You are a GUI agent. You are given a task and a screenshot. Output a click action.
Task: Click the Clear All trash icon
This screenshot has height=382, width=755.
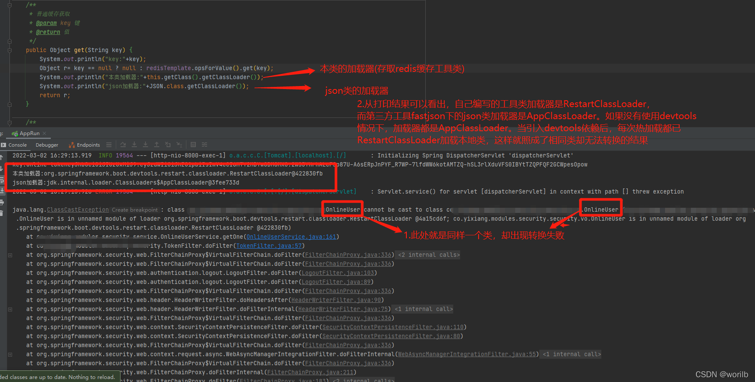click(2, 213)
